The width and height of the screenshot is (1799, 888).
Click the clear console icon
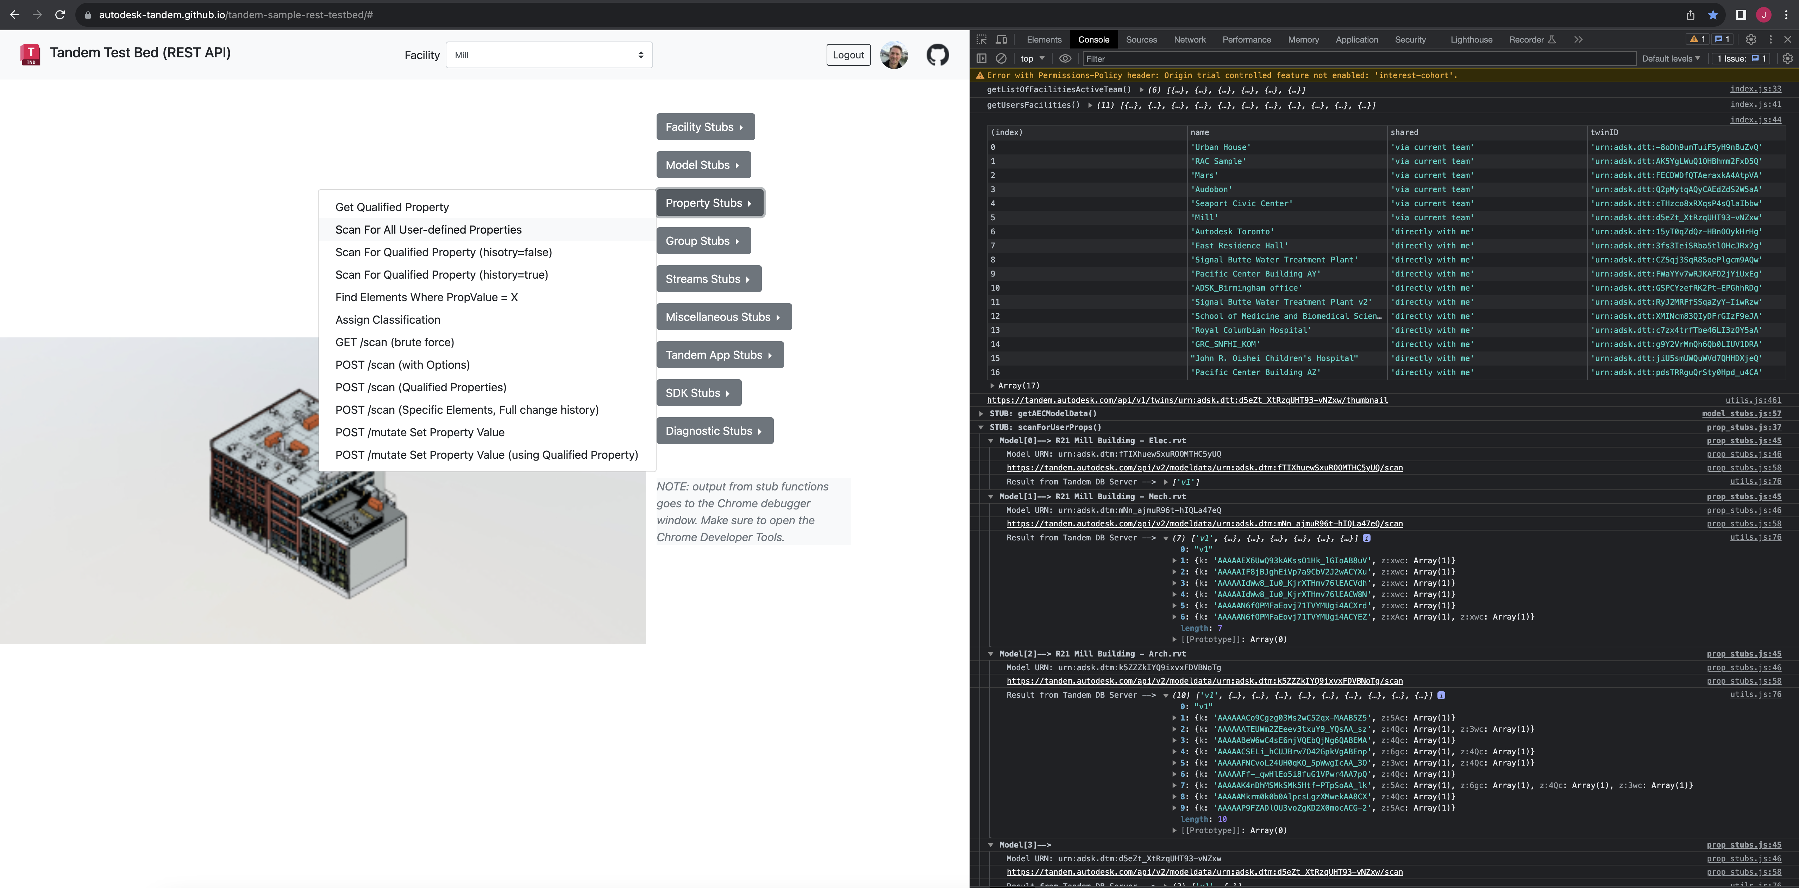1001,59
